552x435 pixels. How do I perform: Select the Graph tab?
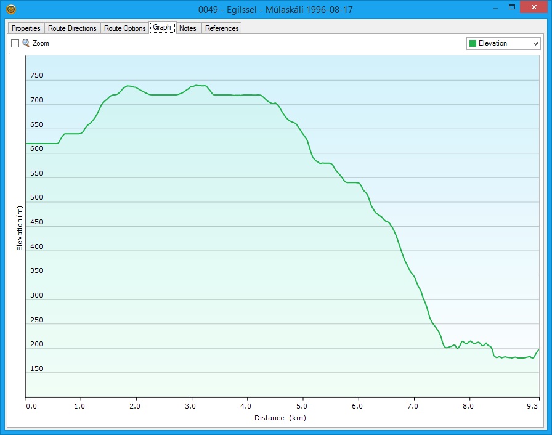click(162, 28)
